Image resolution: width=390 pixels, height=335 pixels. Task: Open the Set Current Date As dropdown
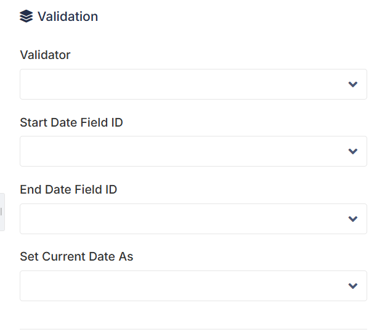pos(193,286)
